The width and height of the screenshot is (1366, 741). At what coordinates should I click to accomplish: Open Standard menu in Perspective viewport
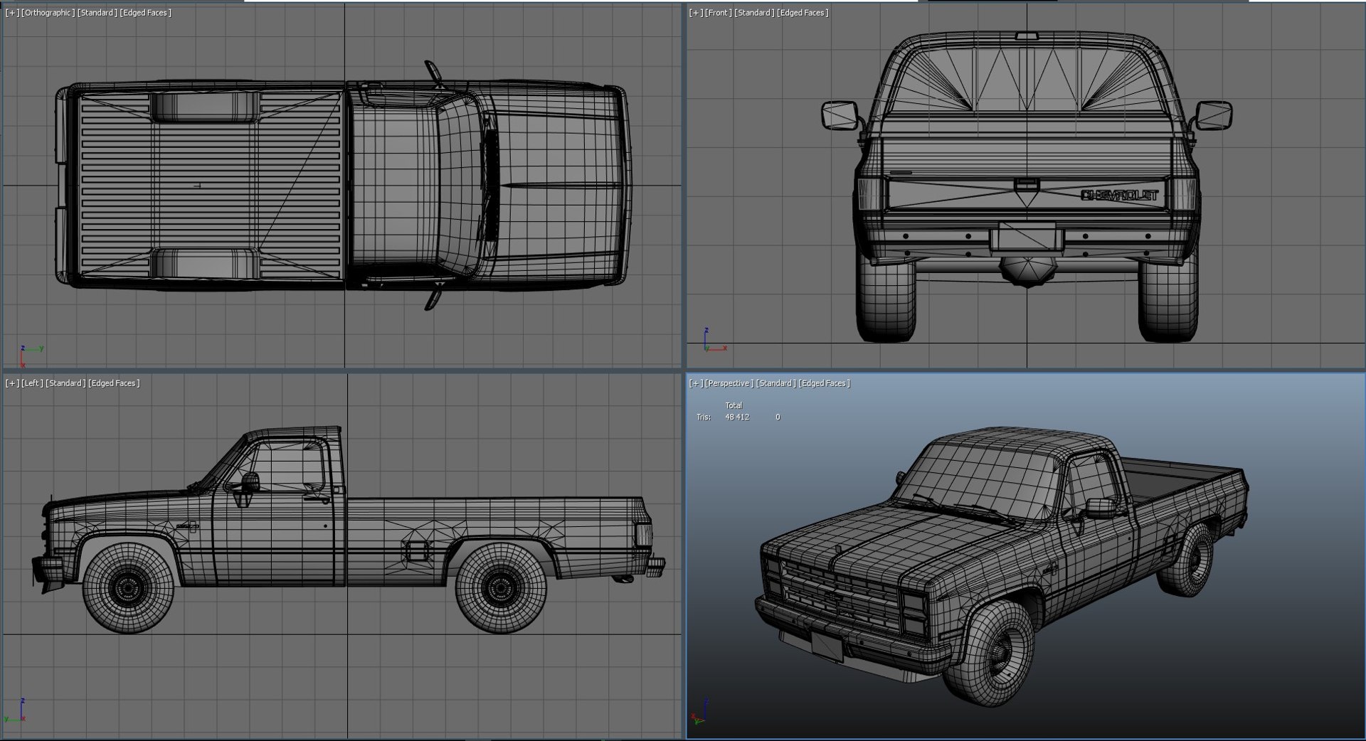pos(776,383)
